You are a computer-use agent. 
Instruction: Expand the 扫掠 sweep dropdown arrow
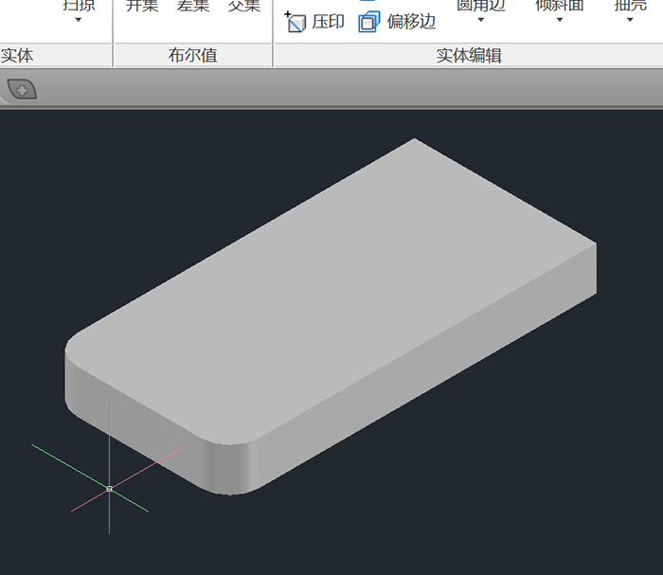79,20
